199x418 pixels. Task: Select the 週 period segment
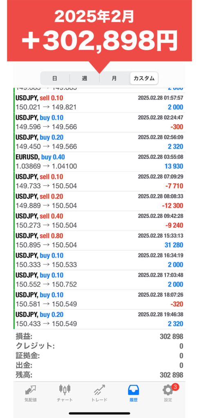85,78
